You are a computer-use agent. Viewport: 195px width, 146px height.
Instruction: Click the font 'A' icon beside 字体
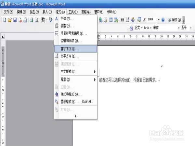coord(57,19)
